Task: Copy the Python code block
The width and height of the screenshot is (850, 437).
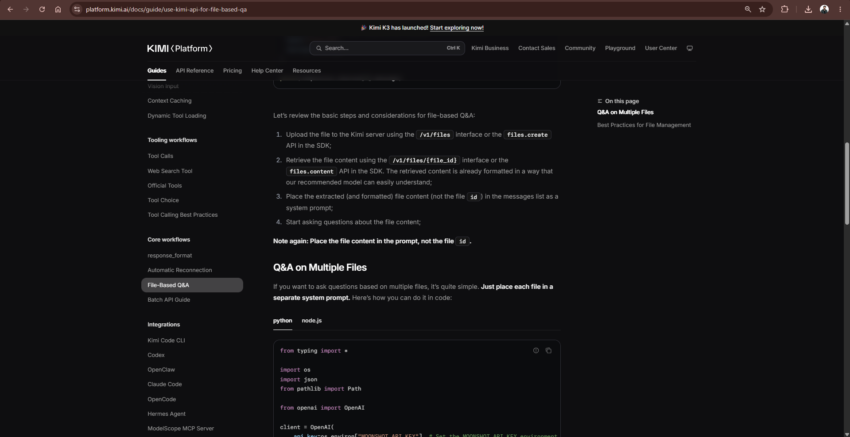Action: tap(548, 350)
